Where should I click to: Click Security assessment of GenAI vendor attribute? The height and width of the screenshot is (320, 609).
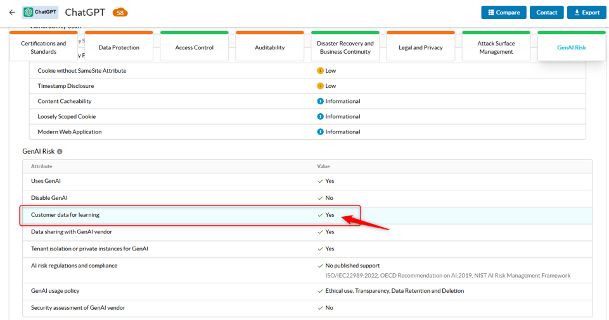click(78, 308)
